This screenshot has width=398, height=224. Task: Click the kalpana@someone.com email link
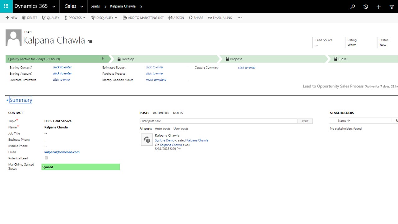click(x=62, y=152)
